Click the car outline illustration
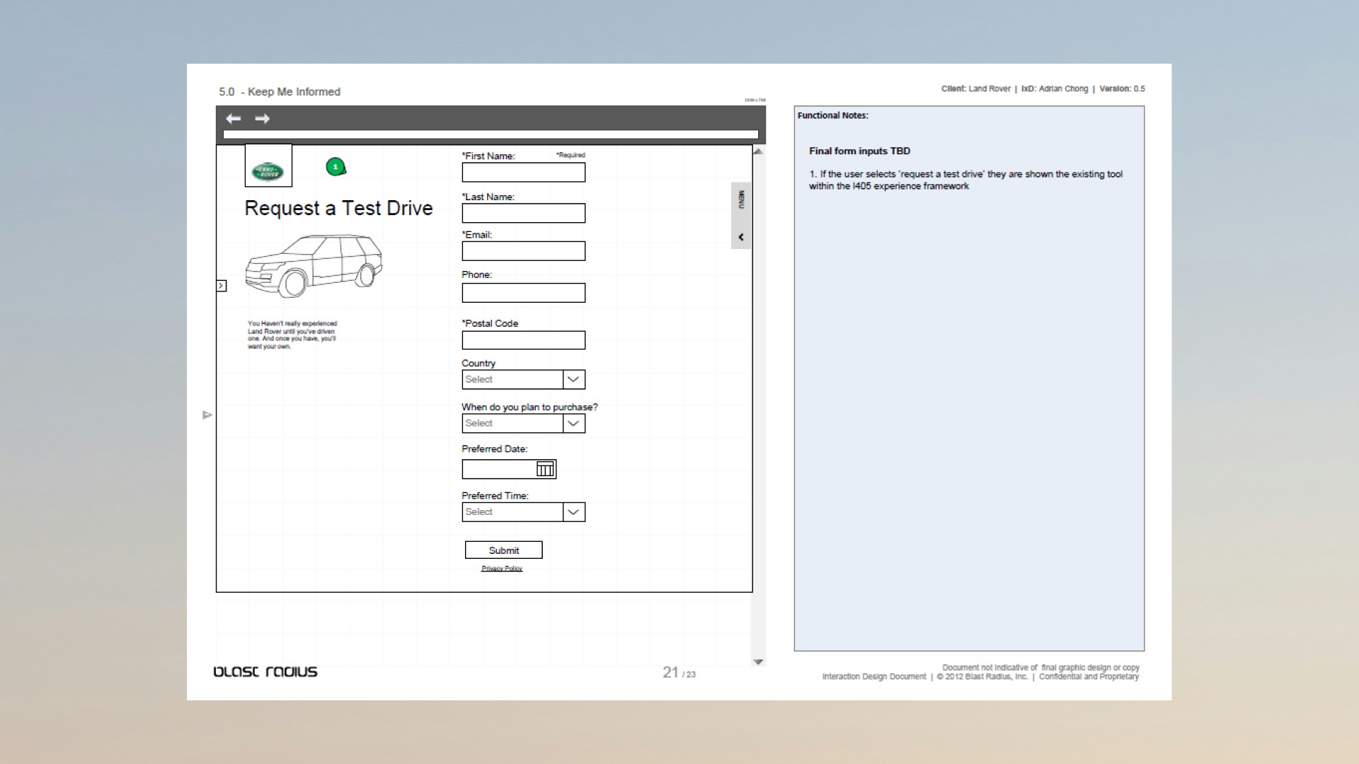Screen dimensions: 1359x764 pyautogui.click(x=314, y=265)
